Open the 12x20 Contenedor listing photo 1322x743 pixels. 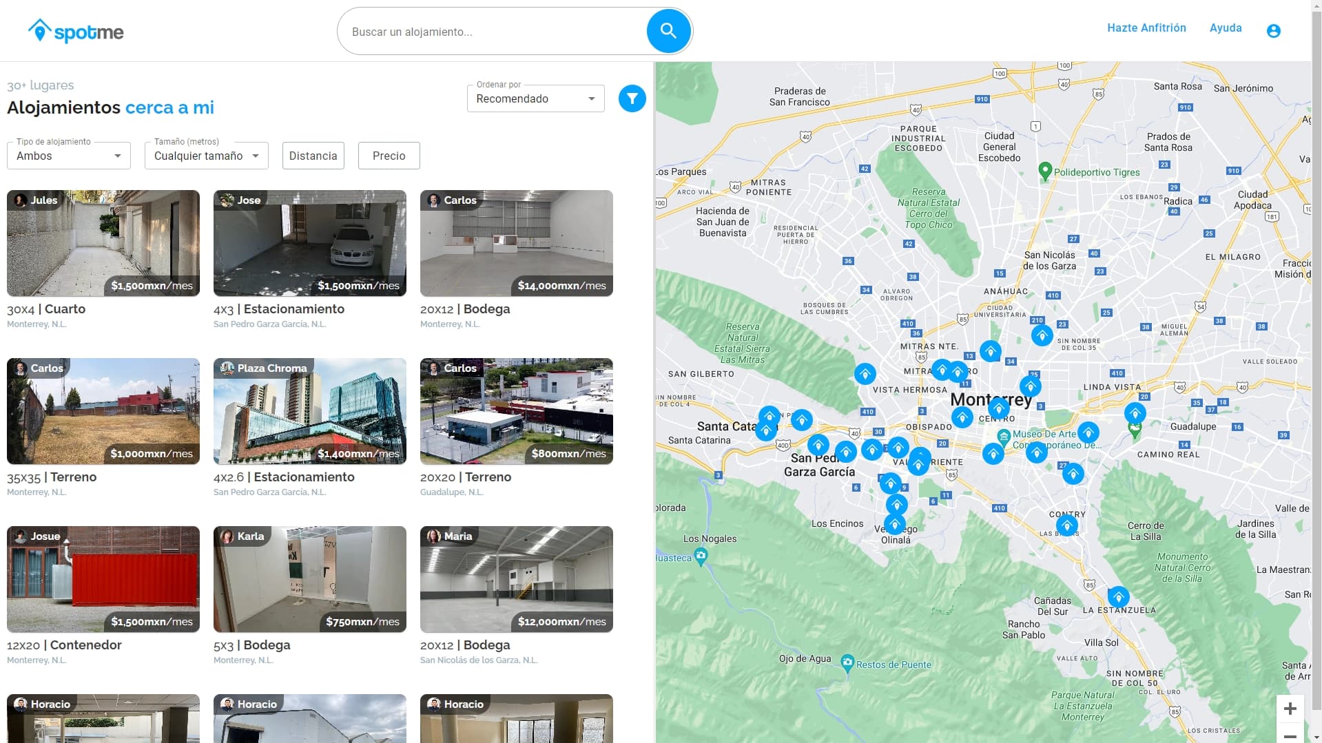pos(103,579)
